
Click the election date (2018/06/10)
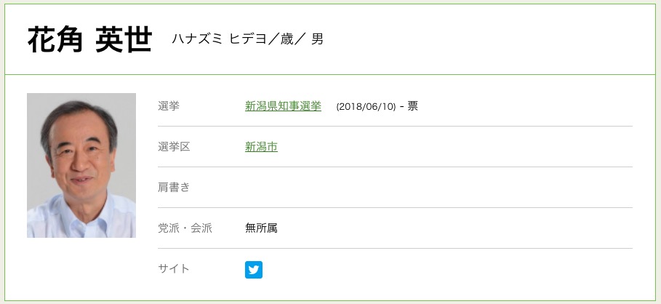coord(366,107)
